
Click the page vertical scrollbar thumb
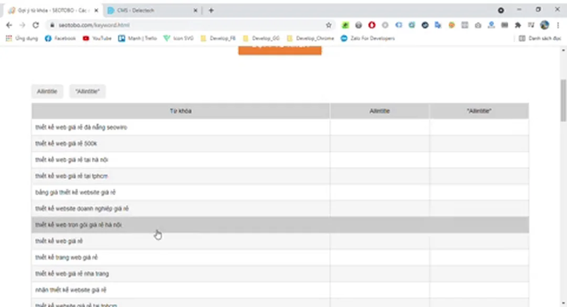[563, 101]
